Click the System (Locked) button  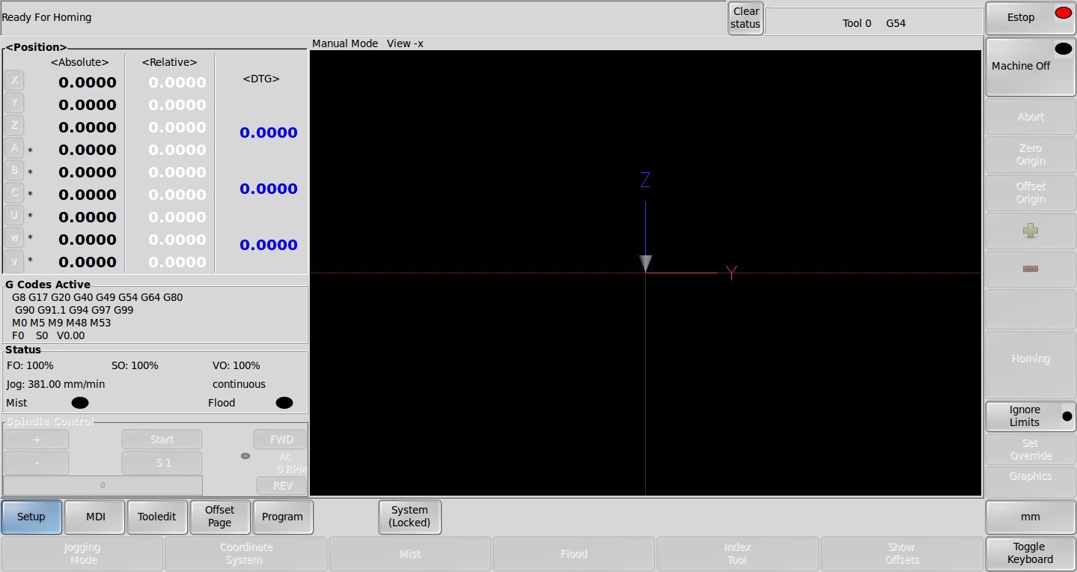(409, 517)
